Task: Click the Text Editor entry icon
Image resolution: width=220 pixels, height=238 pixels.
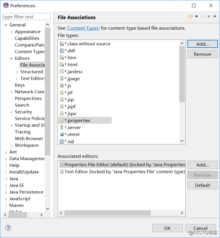Action: tap(62, 171)
